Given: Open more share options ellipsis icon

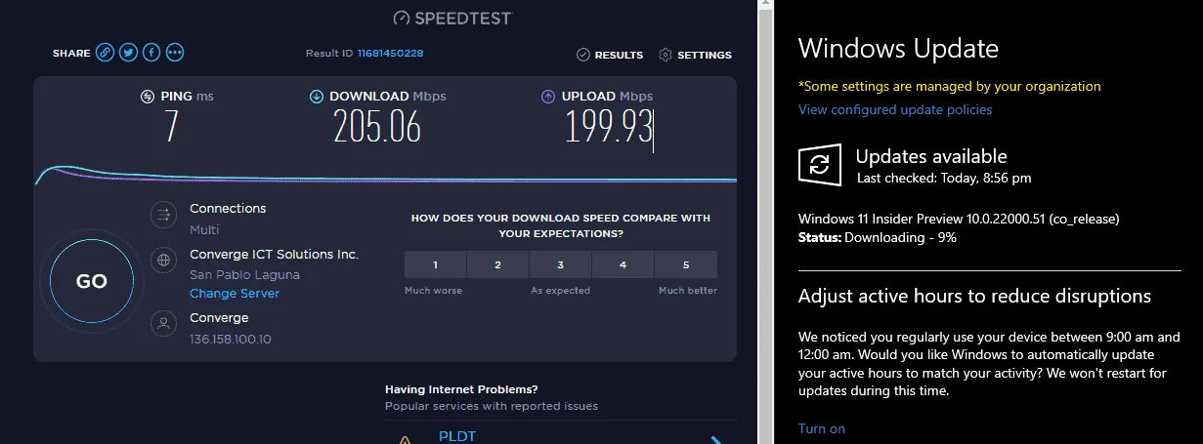Looking at the screenshot, I should 175,53.
